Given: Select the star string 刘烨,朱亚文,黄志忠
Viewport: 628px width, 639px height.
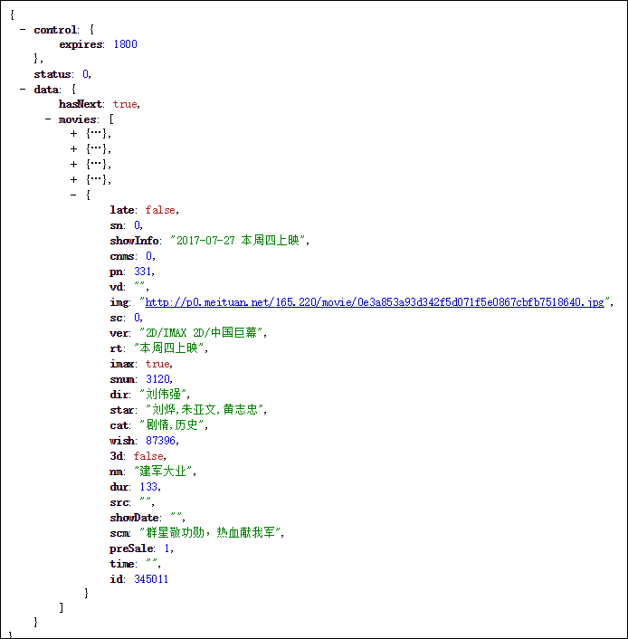Looking at the screenshot, I should click(x=205, y=410).
